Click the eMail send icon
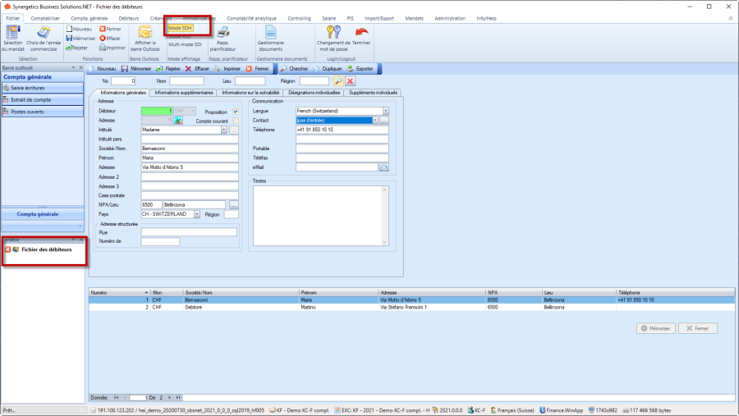Viewport: 739px width, 416px height. pos(383,167)
